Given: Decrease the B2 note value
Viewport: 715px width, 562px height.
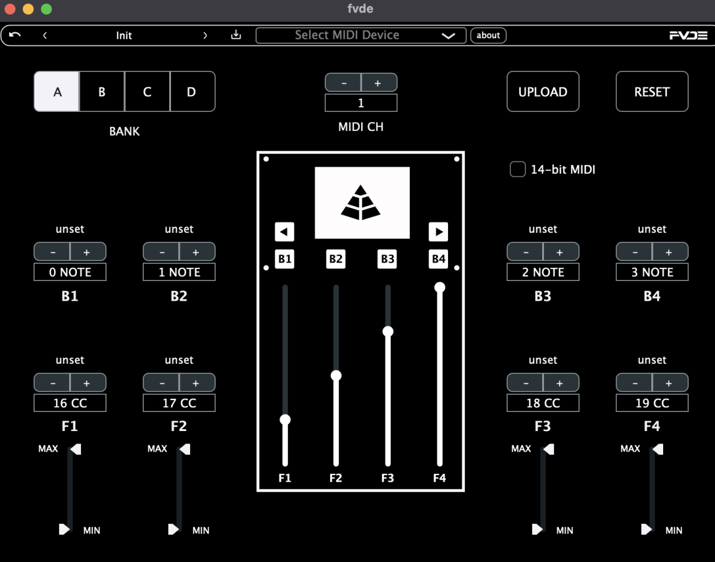Looking at the screenshot, I should pyautogui.click(x=161, y=252).
